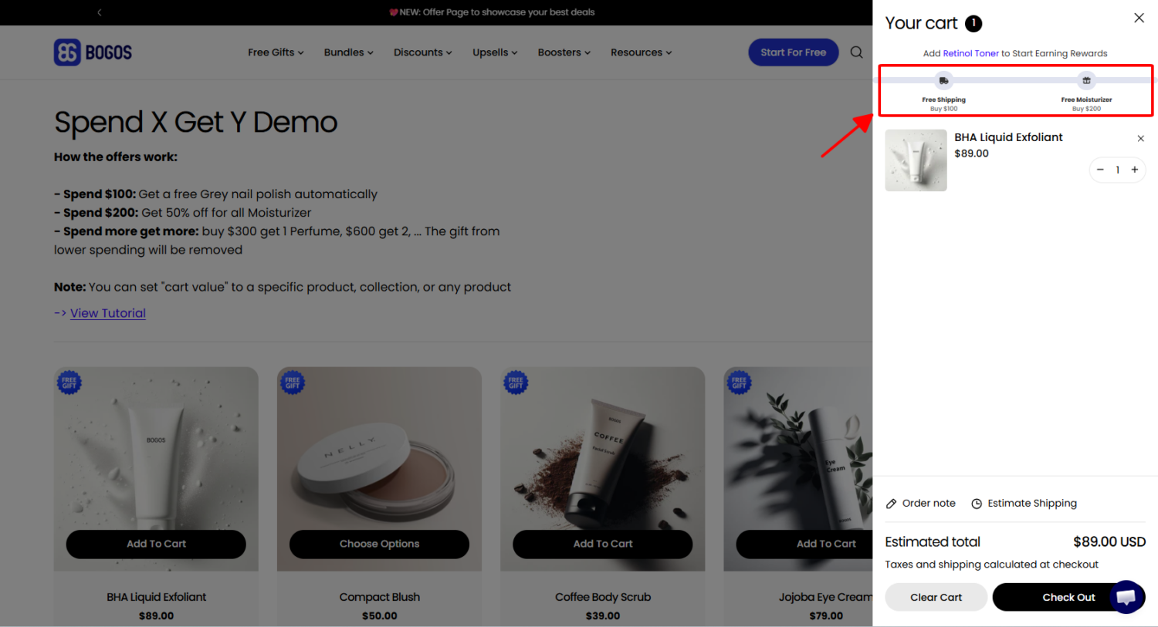The height and width of the screenshot is (627, 1158).
Task: Decrease BHA Liquid Exfoliant quantity
Action: [x=1100, y=170]
